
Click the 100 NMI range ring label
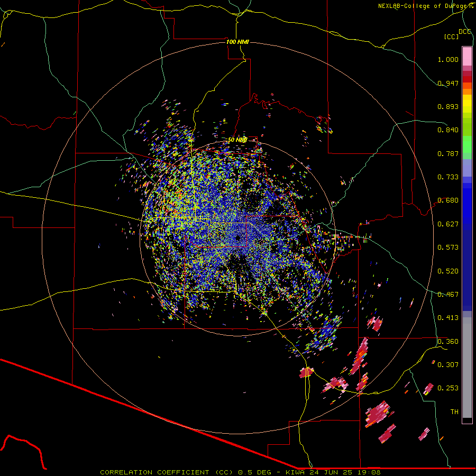coord(237,42)
